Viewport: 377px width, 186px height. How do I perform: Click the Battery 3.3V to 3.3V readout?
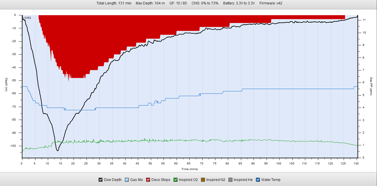pos(239,3)
